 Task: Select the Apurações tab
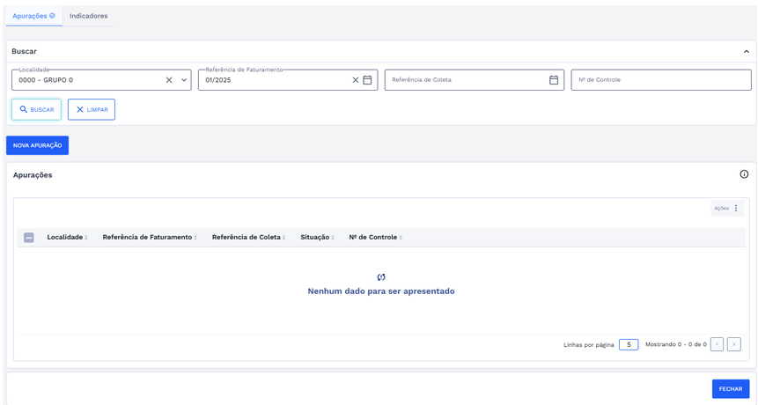(x=33, y=16)
